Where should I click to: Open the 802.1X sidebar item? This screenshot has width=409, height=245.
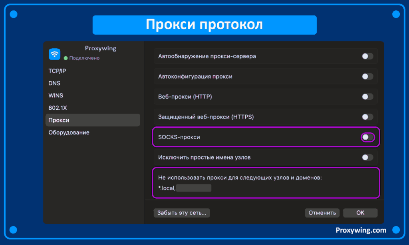(x=58, y=108)
